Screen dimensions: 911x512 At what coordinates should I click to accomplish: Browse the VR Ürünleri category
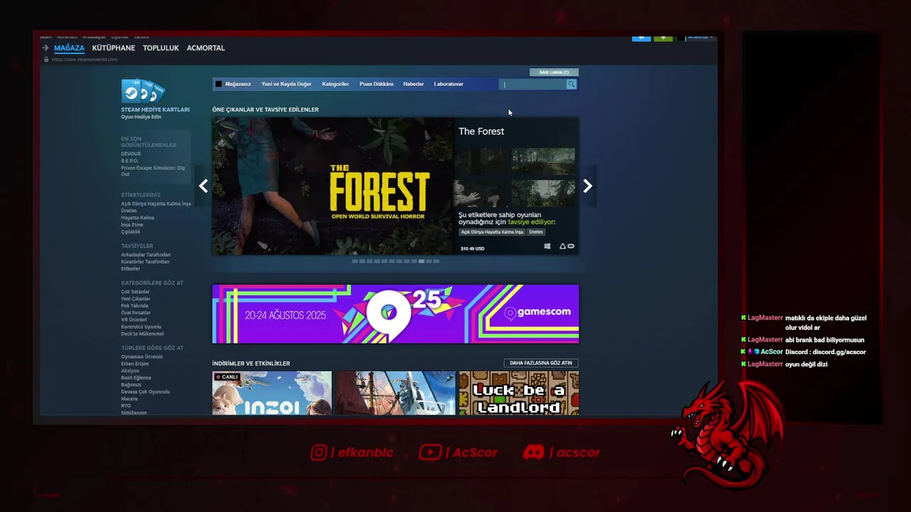[x=134, y=320]
